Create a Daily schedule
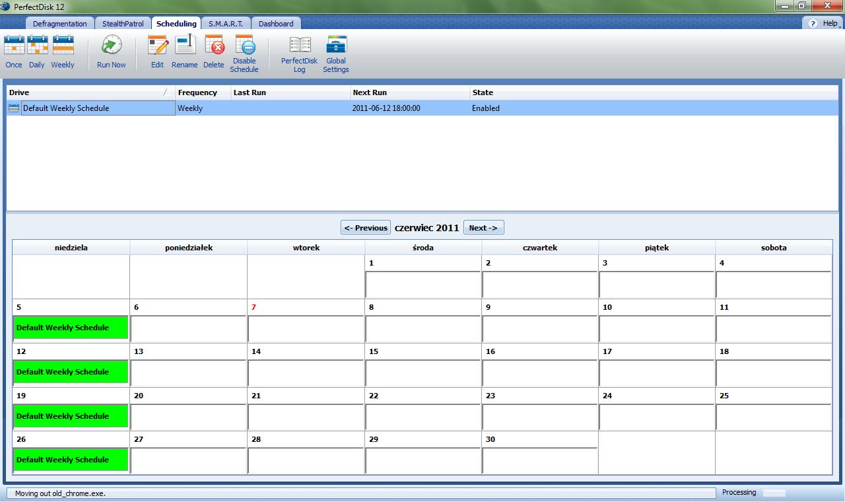The width and height of the screenshot is (845, 502). click(37, 52)
